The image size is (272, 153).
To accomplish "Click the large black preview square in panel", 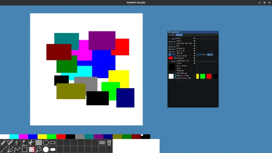I will [x=172, y=67].
